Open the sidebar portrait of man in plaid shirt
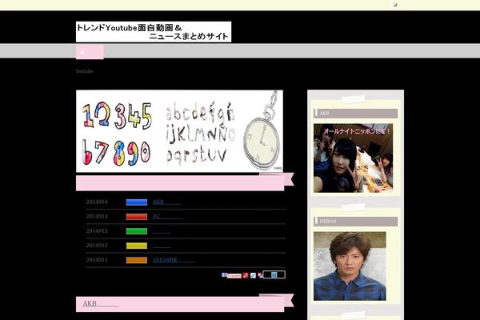The image size is (480, 320). tap(350, 266)
